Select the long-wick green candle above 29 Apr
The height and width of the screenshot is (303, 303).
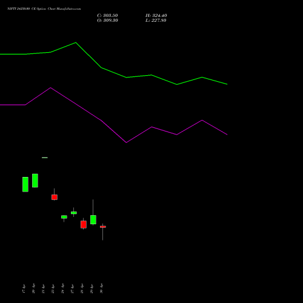[x=93, y=219]
